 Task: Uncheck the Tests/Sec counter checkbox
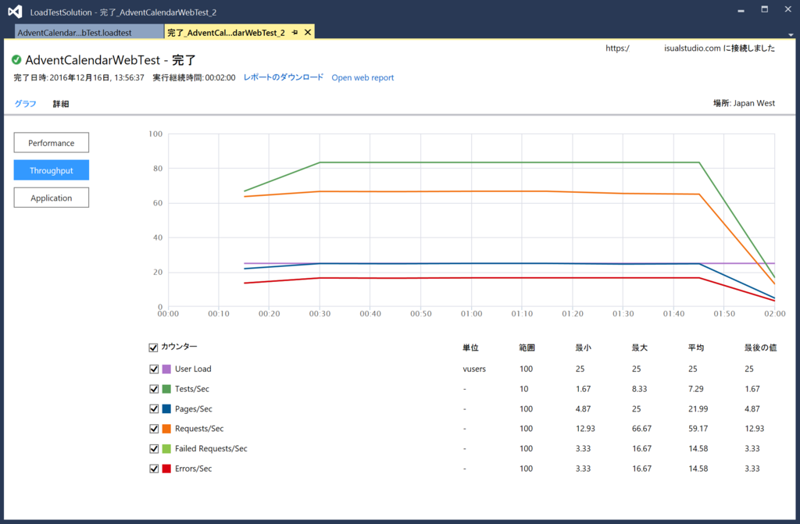click(154, 389)
